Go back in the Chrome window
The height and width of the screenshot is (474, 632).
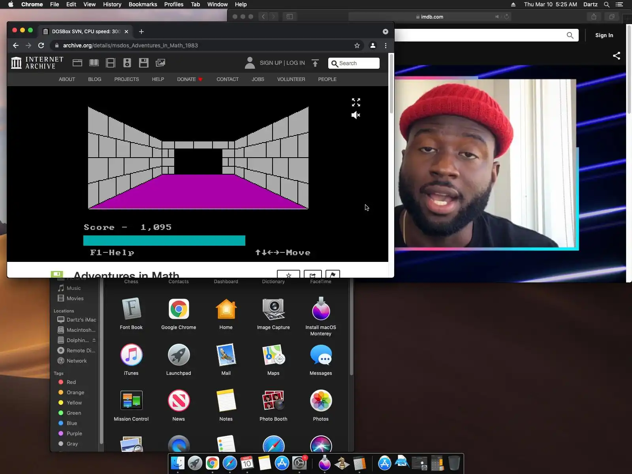pyautogui.click(x=16, y=45)
